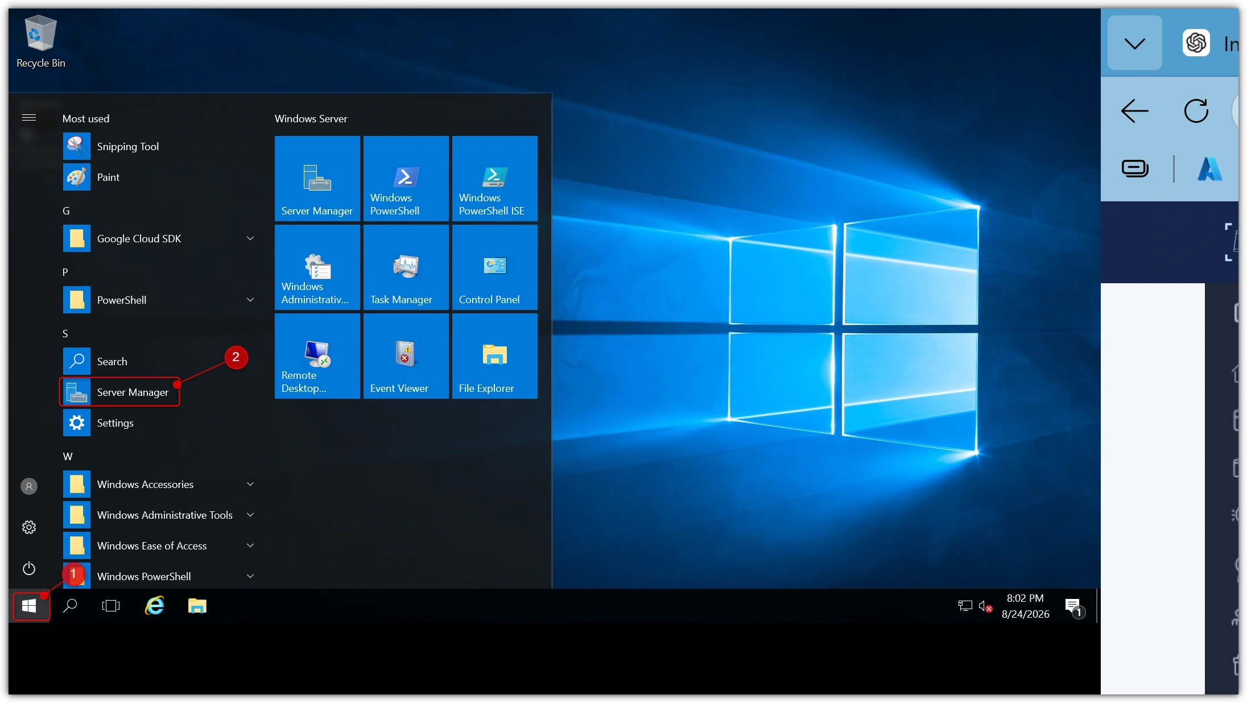1247x703 pixels.
Task: Launch the Windows PowerShell ISE tile
Action: point(495,179)
